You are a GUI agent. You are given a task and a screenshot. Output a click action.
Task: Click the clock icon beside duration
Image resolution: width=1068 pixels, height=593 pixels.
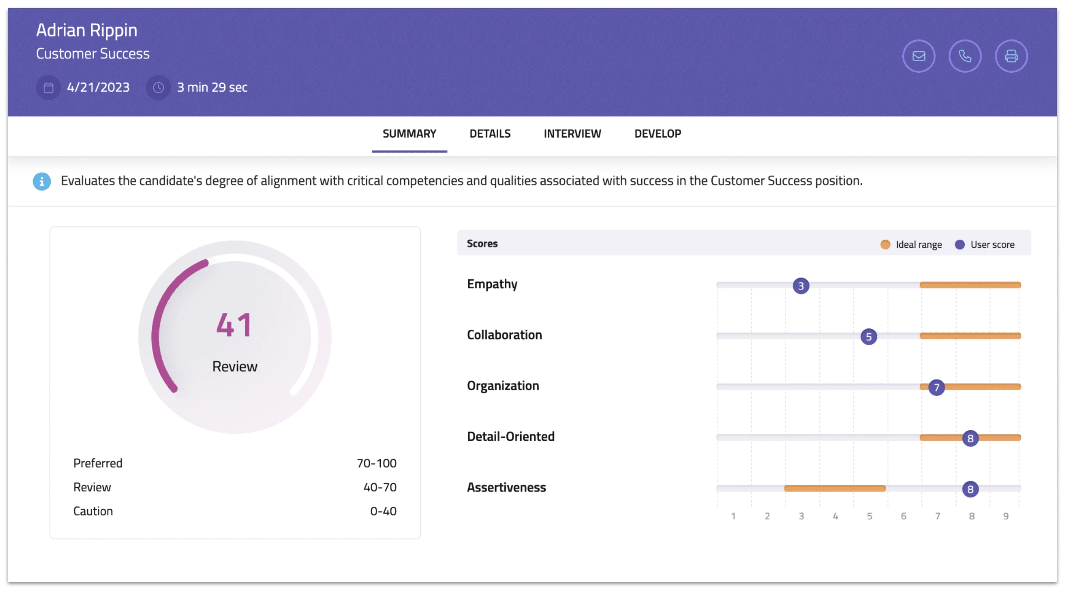click(x=158, y=88)
